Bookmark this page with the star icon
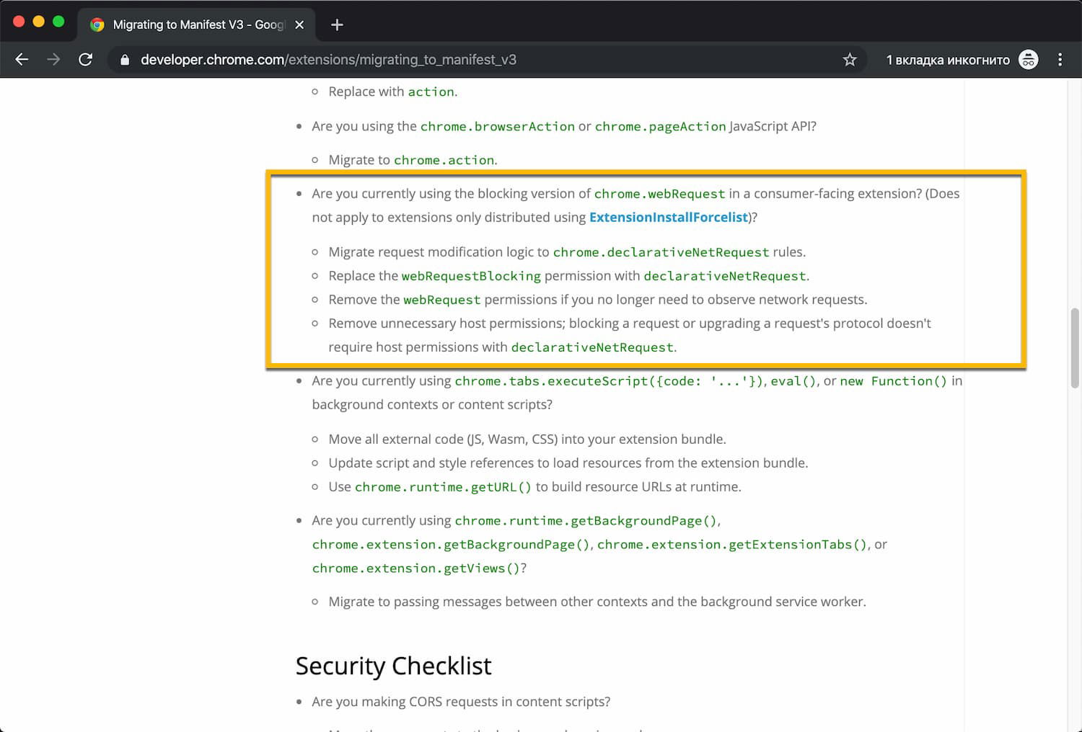Viewport: 1082px width, 732px height. (850, 60)
